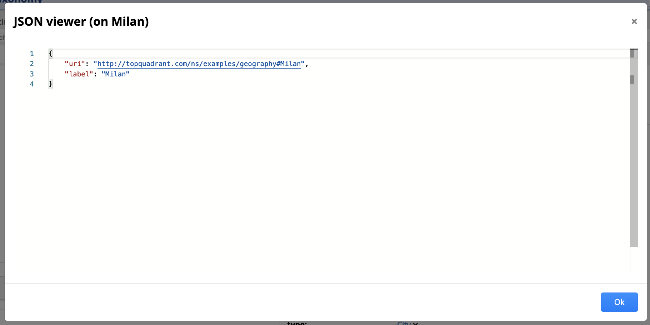Click the "uri" property key
Image resolution: width=650 pixels, height=325 pixels.
(x=74, y=64)
